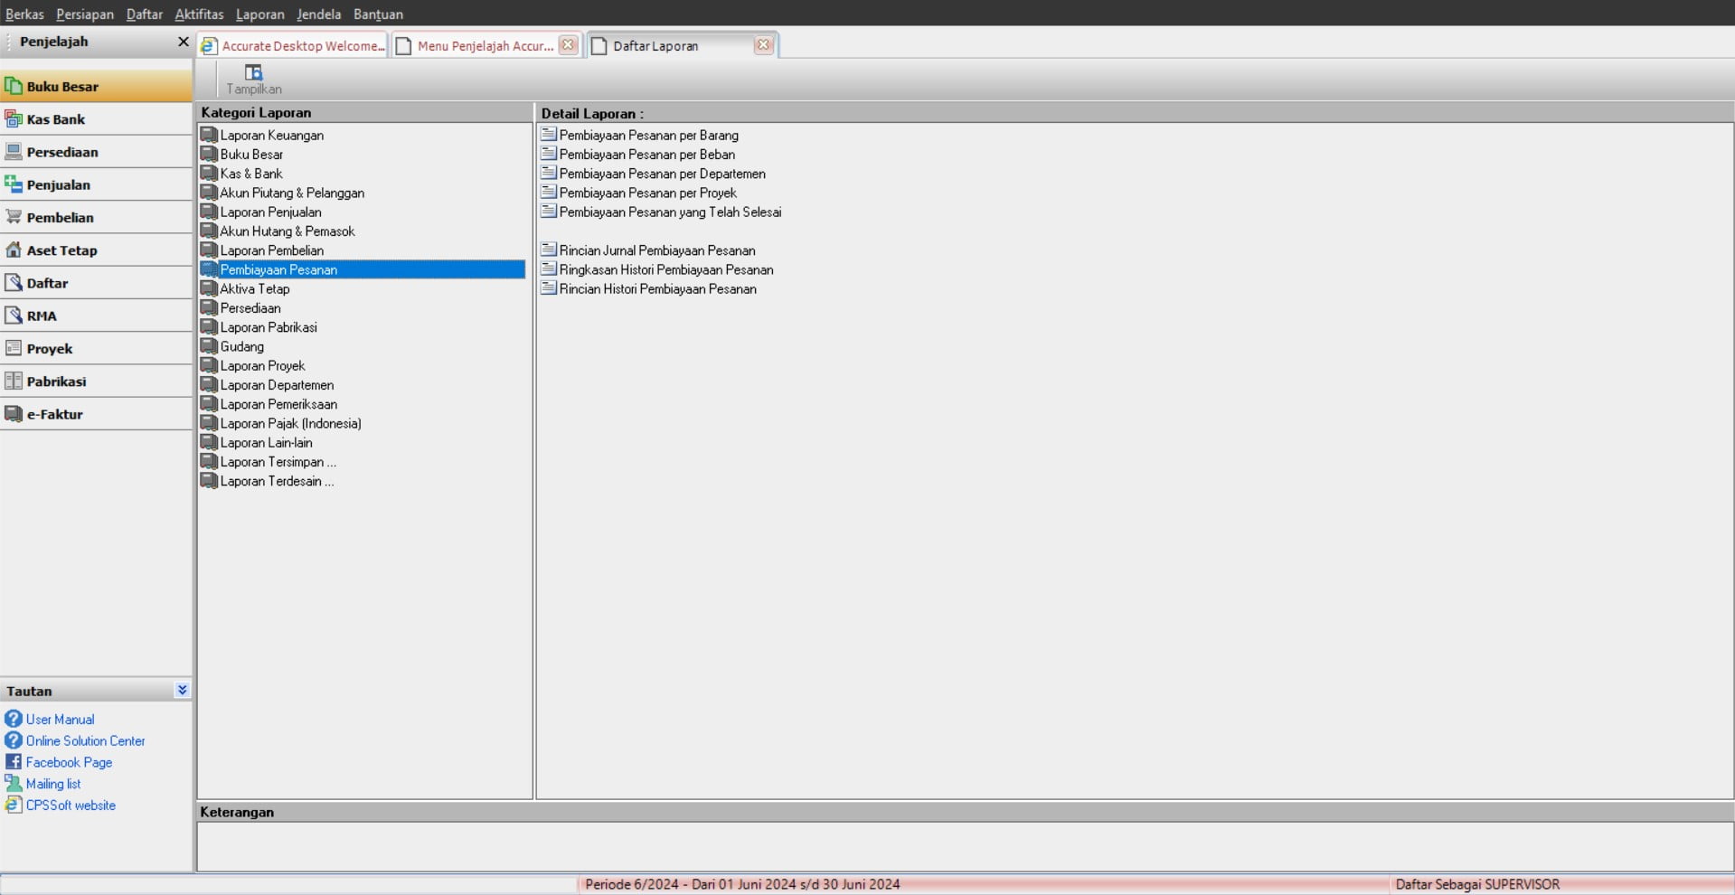Open the Pembelian cart icon
This screenshot has height=895, width=1735.
[x=14, y=217]
